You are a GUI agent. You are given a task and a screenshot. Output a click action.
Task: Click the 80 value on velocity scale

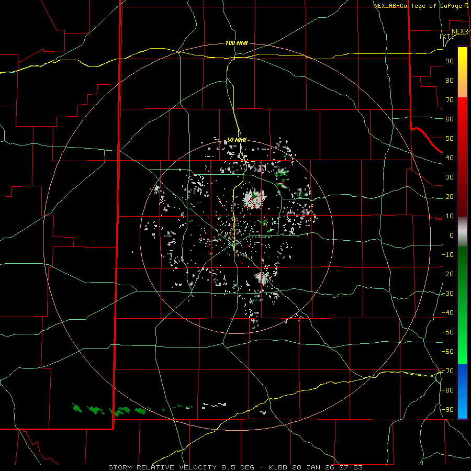[x=450, y=80]
